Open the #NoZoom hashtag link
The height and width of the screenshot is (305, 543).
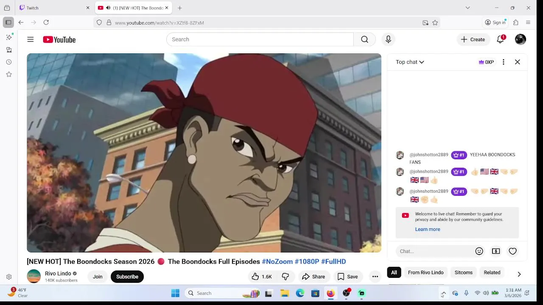(277, 261)
